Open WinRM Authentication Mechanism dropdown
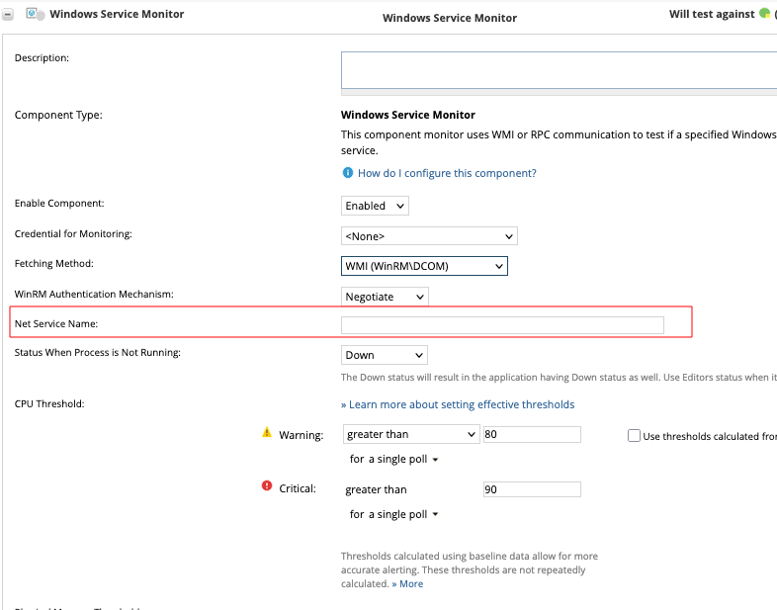The width and height of the screenshot is (777, 610). 385,297
